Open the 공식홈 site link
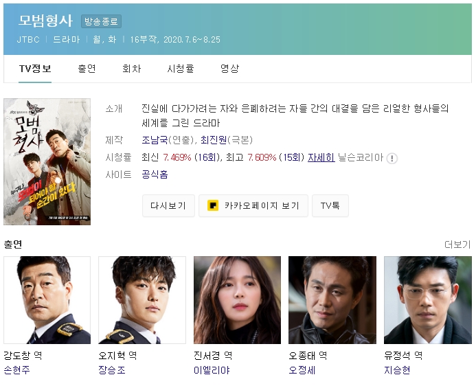Image resolution: width=476 pixels, height=388 pixels. pyautogui.click(x=155, y=174)
